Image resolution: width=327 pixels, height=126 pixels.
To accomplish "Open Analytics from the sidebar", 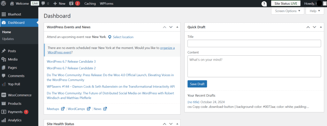I will pyautogui.click(x=19, y=120).
